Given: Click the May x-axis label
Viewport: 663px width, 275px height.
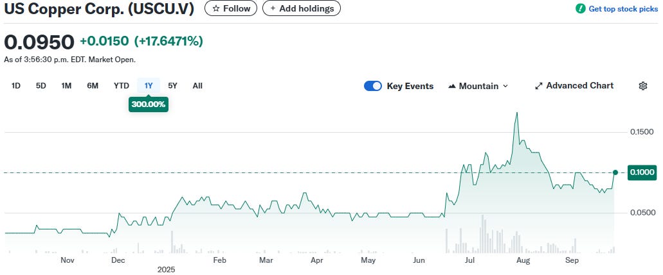Looking at the screenshot, I should [x=368, y=260].
